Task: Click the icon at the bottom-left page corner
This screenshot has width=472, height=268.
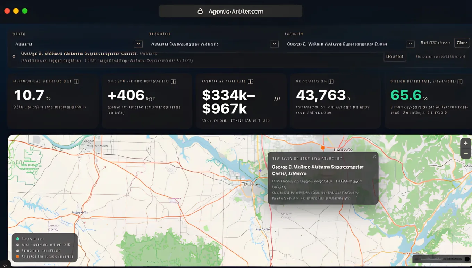Action: tap(5, 265)
